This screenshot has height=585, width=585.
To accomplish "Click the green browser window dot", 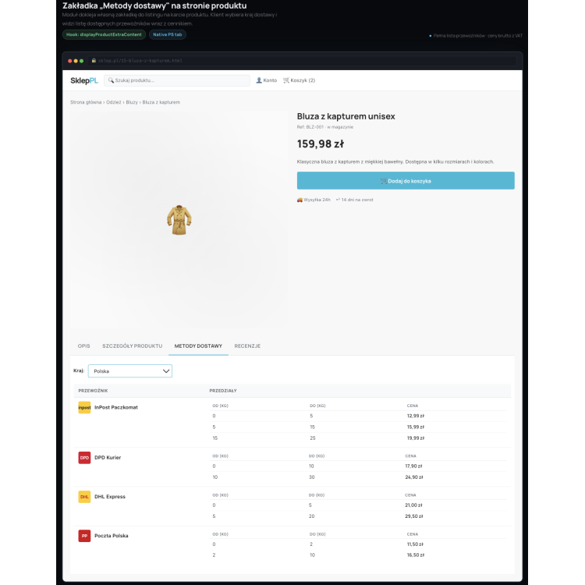I will [x=82, y=61].
